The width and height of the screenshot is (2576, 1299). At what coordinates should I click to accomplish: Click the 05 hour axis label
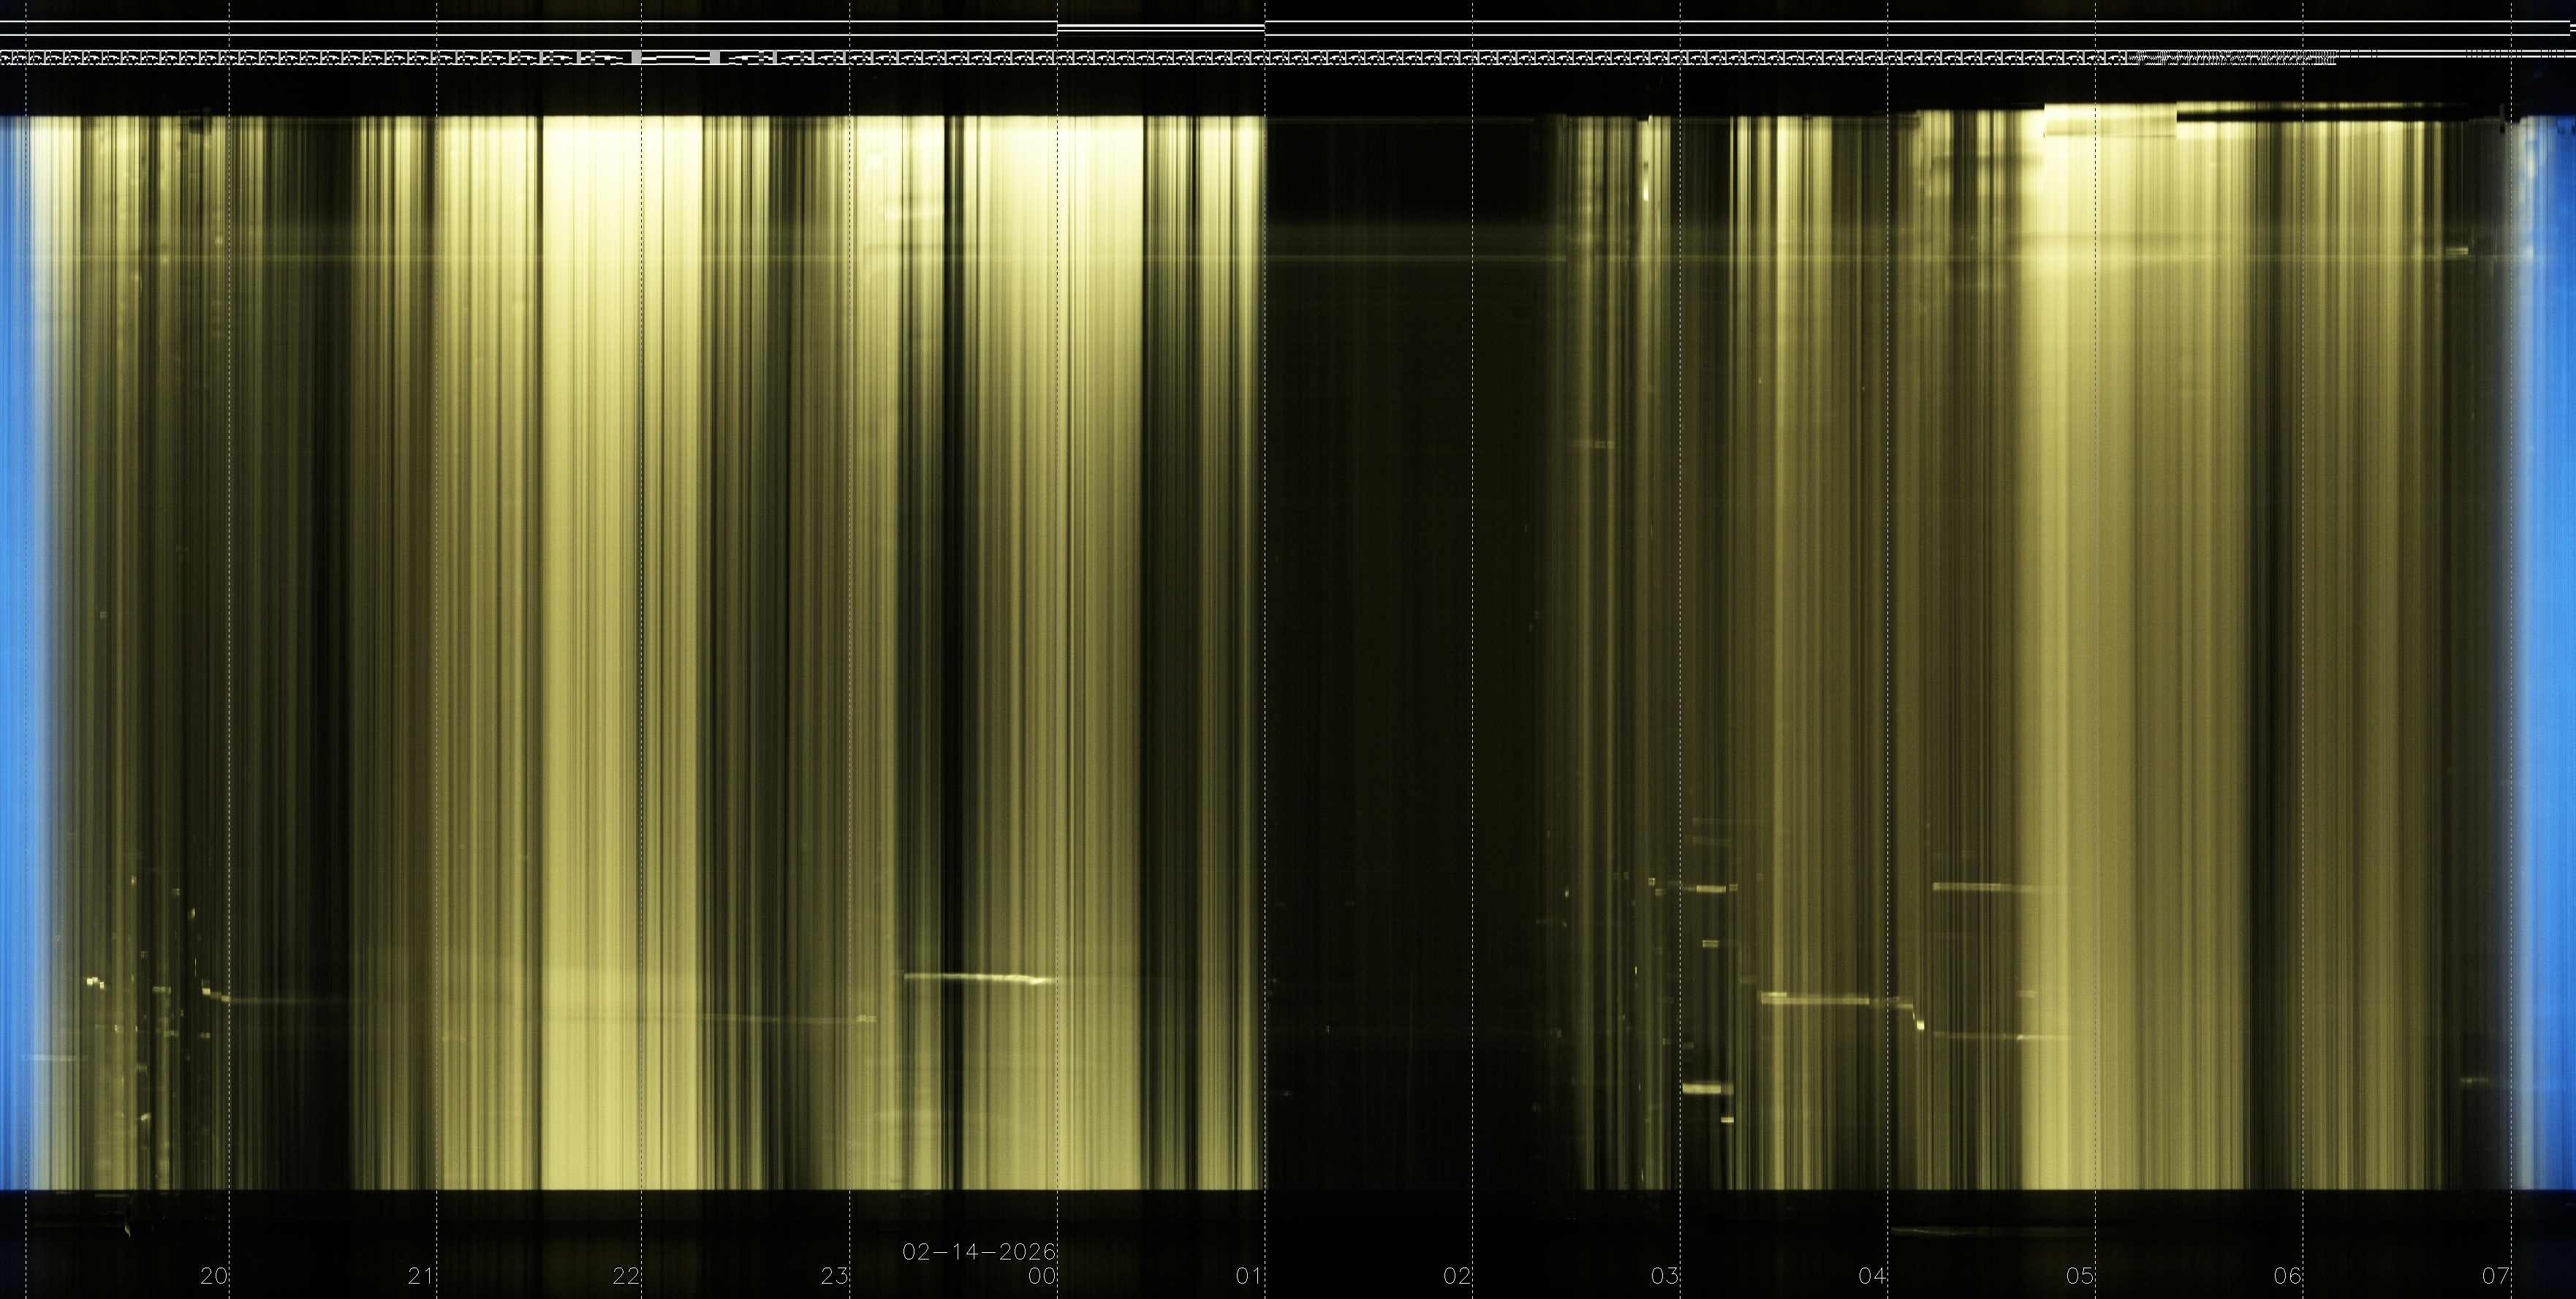pyautogui.click(x=2080, y=1276)
